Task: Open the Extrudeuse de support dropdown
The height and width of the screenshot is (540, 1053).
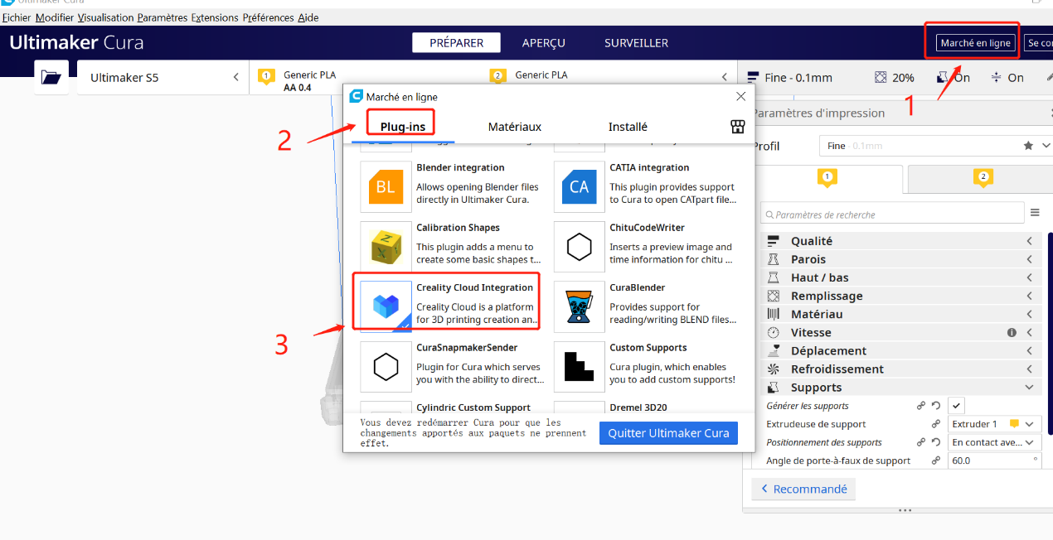Action: pyautogui.click(x=994, y=423)
